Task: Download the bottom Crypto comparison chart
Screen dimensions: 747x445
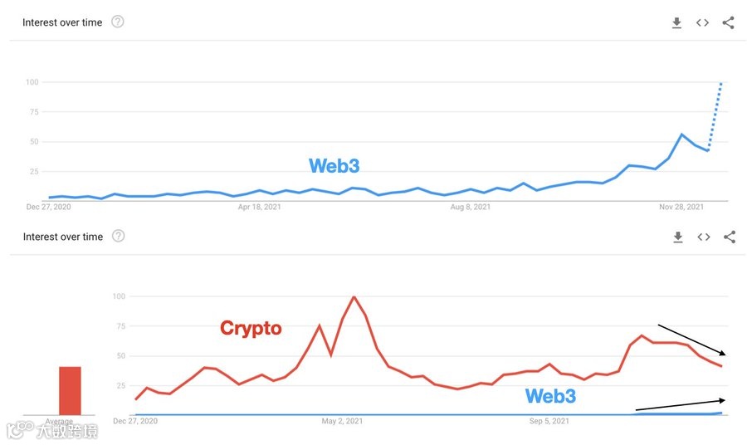Action: click(677, 237)
